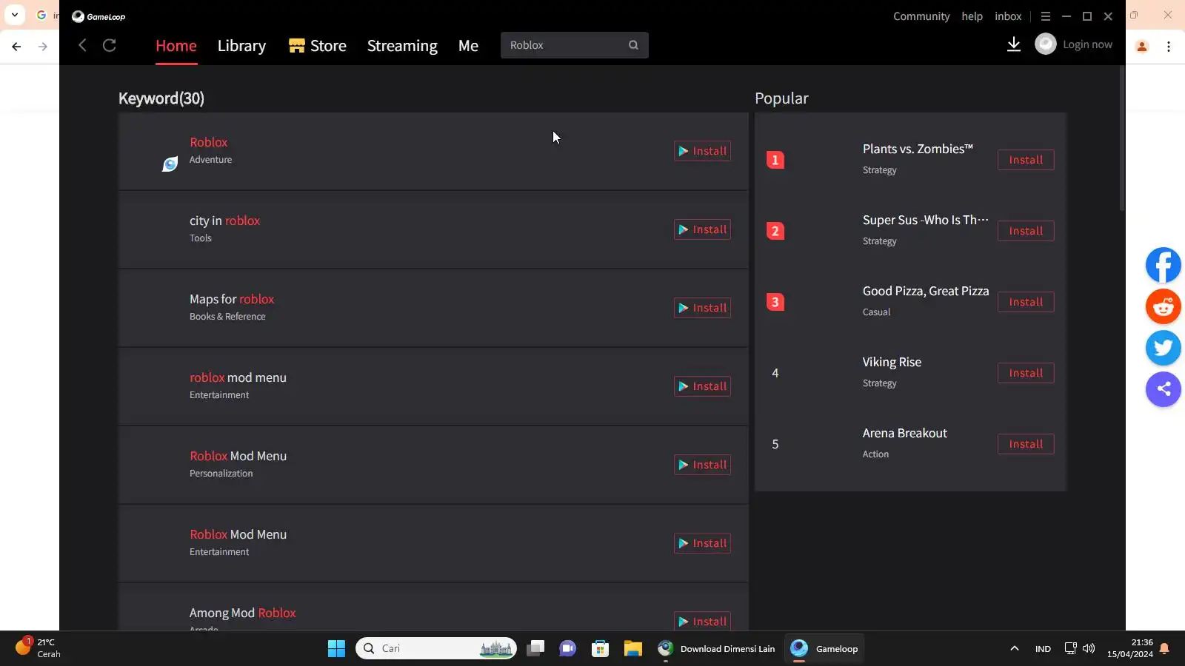Open the Maps for roblox title
Screen dimensions: 1185x666
[x=232, y=299]
